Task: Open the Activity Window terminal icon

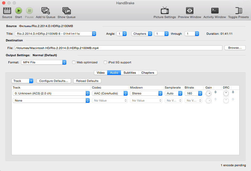Action: pos(215,11)
